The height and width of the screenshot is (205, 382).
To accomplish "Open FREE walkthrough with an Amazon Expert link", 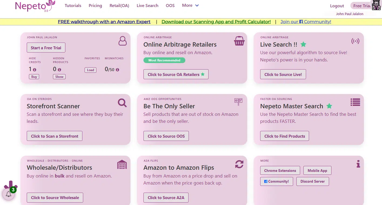I will coord(104,22).
